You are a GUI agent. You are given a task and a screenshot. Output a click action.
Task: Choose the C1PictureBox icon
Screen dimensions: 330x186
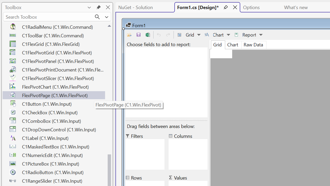click(13, 164)
